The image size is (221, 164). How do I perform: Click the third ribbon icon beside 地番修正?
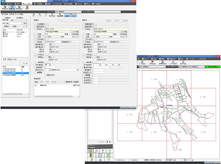pyautogui.click(x=19, y=8)
